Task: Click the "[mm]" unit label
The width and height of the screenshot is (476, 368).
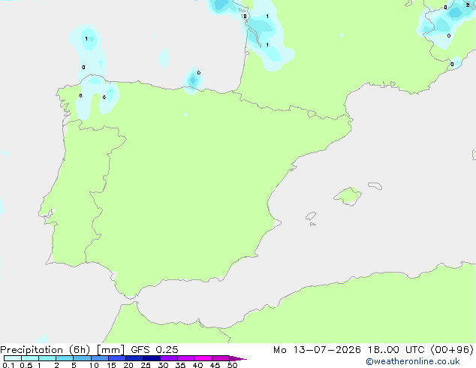Action: pyautogui.click(x=110, y=350)
